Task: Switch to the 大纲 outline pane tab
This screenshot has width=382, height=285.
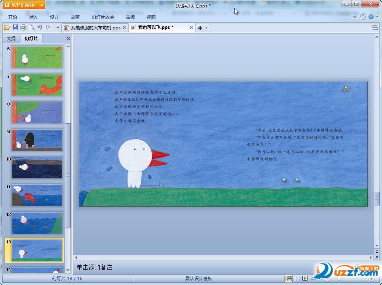Action: click(11, 38)
